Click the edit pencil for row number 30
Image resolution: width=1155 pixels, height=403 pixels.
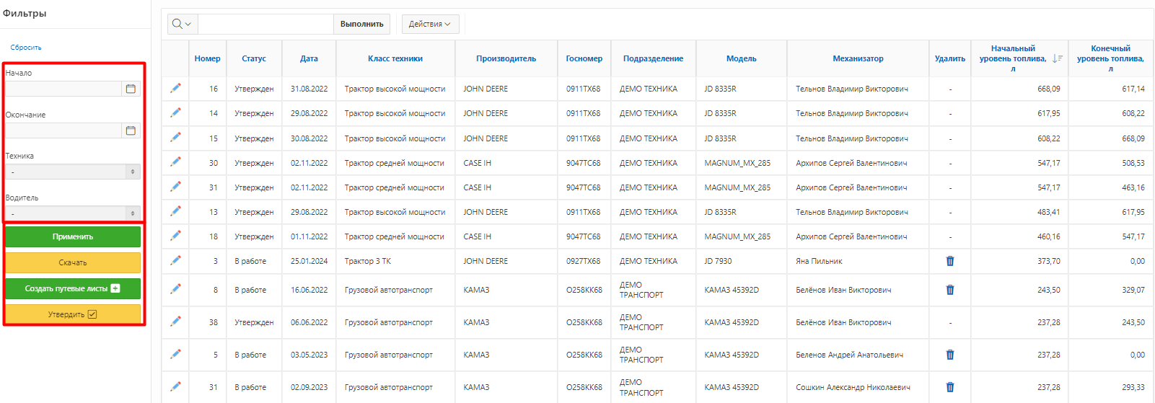[x=175, y=162]
